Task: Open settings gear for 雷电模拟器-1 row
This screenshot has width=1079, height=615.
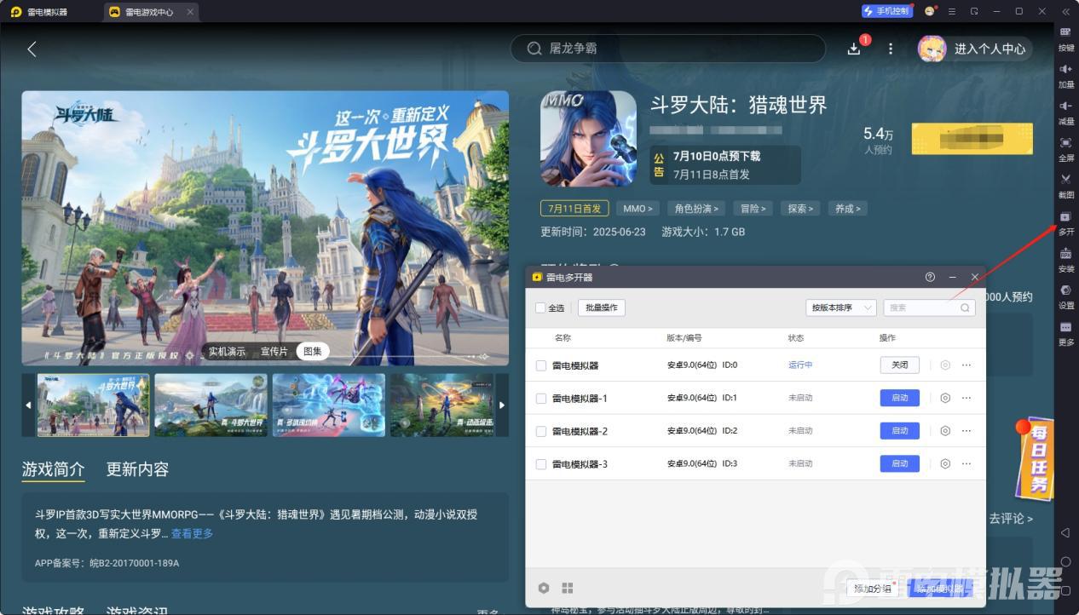Action: click(945, 398)
